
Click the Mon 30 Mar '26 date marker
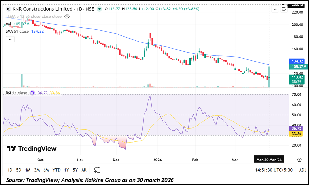click(268, 160)
